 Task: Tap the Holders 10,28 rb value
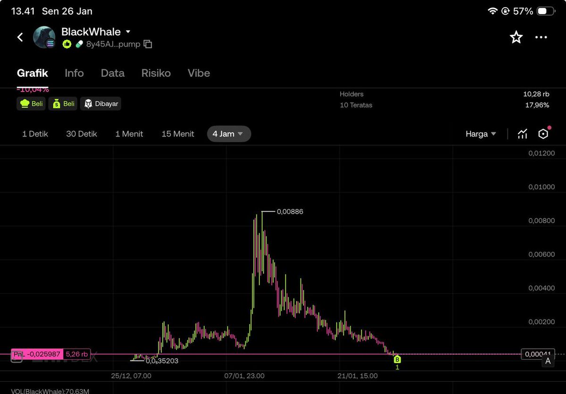click(536, 94)
